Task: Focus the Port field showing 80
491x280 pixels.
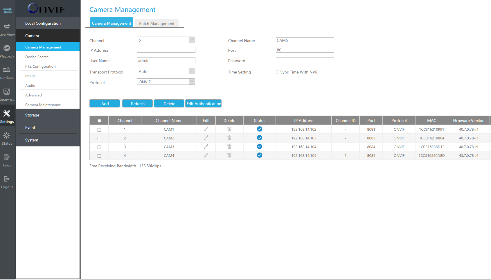Action: point(305,50)
